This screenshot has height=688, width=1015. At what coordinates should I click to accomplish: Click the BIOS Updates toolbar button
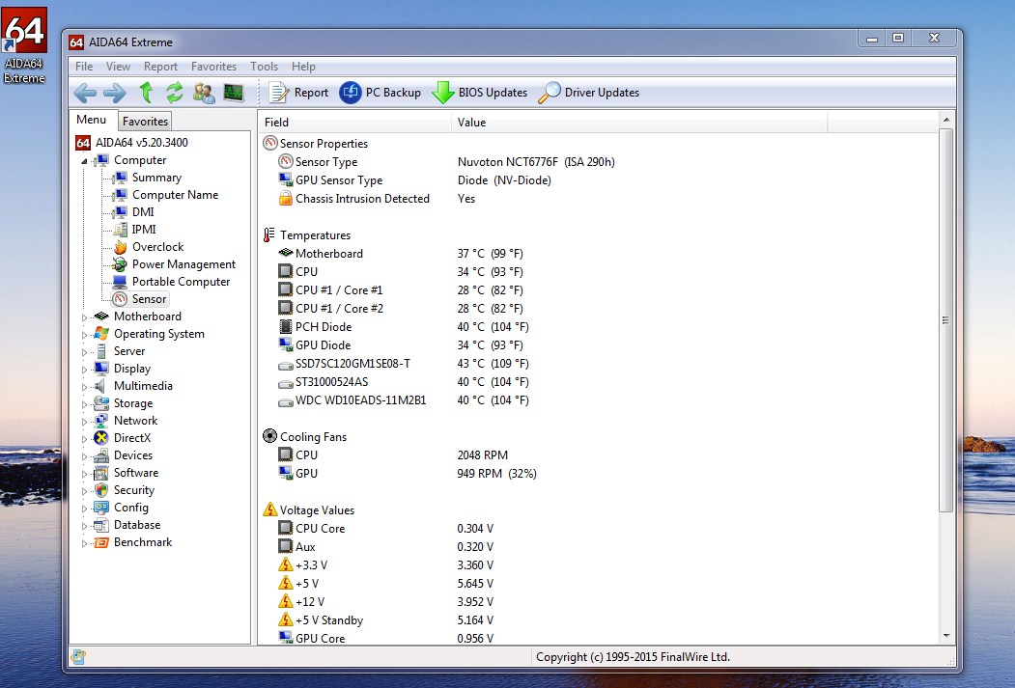[x=480, y=93]
